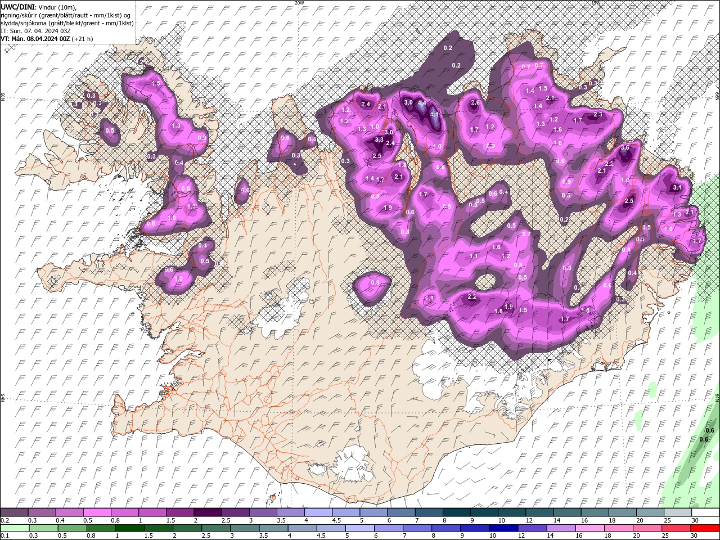This screenshot has height=540, width=720.
Task: Select the 3.1 snowfall value near the east coast
Action: click(677, 187)
